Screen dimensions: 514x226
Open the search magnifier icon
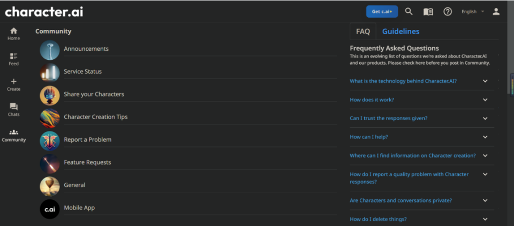(409, 11)
